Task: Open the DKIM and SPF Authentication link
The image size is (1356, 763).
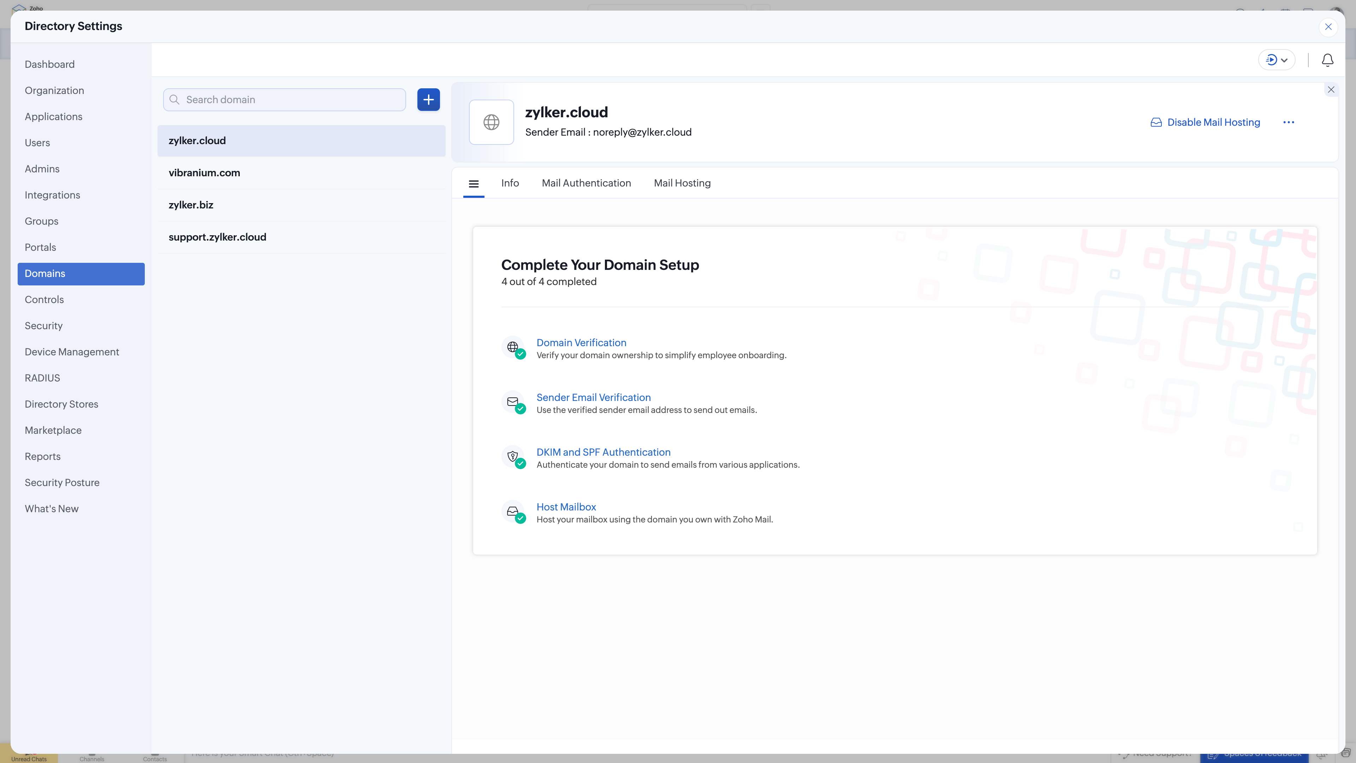Action: click(x=603, y=452)
